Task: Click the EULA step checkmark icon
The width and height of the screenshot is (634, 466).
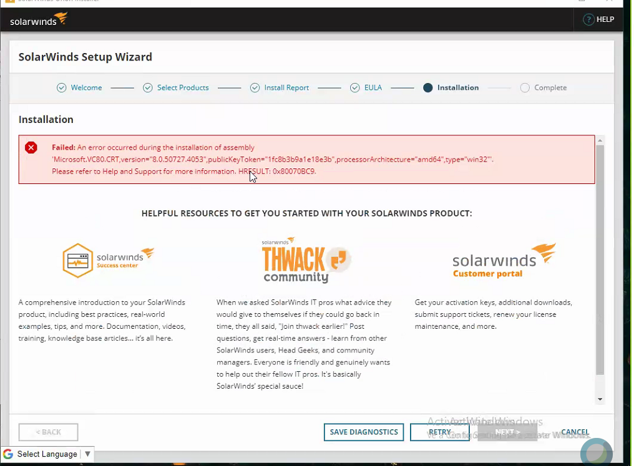Action: tap(354, 88)
